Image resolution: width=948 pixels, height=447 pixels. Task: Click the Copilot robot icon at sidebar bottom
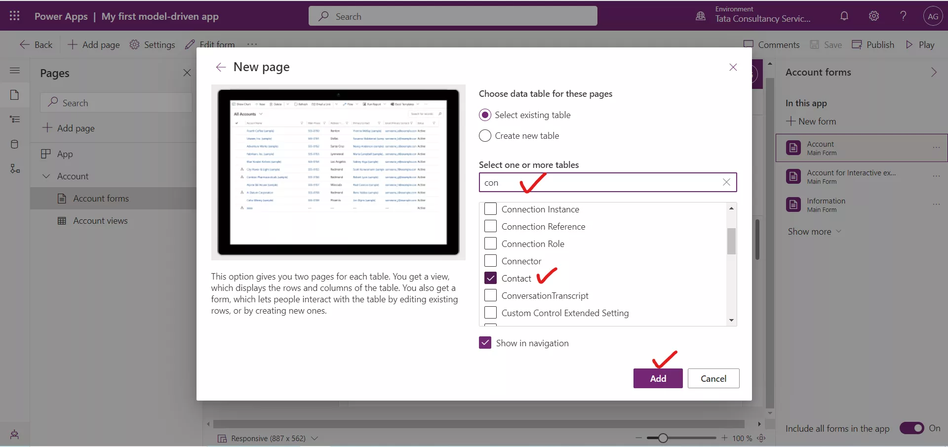point(13,434)
